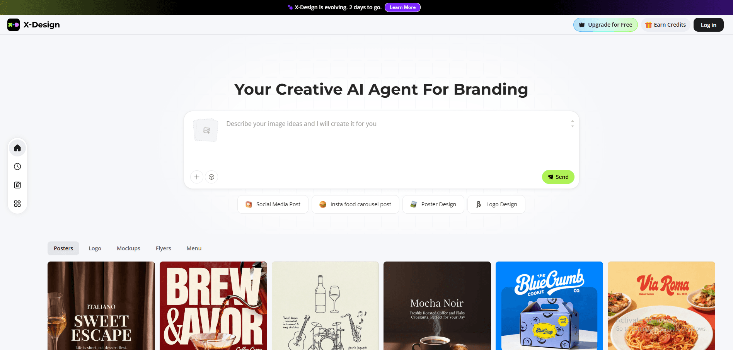Viewport: 733px width, 350px height.
Task: Click the Send button
Action: (x=558, y=177)
